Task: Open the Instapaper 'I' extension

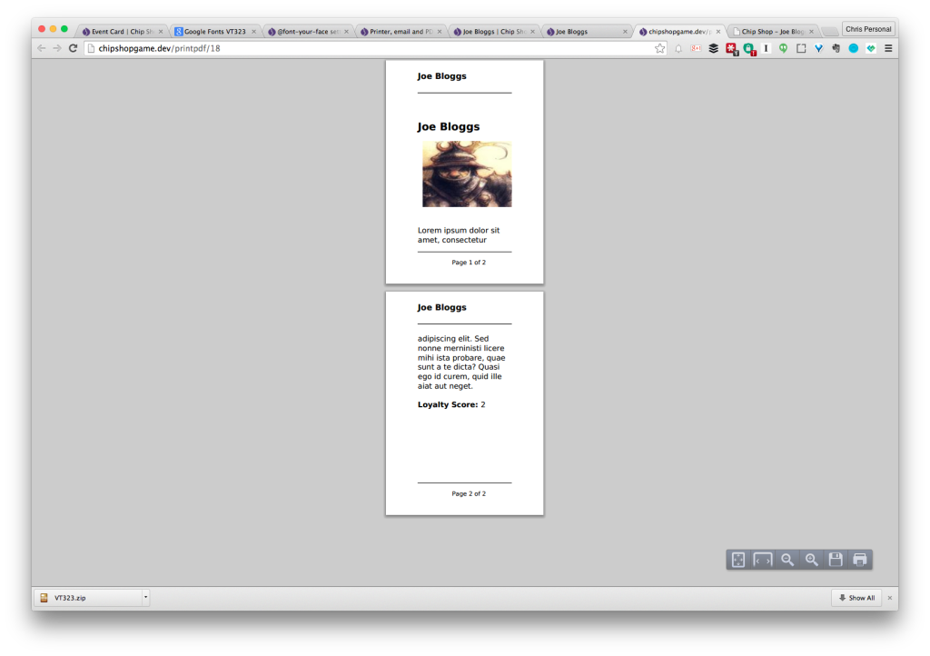Action: tap(766, 48)
